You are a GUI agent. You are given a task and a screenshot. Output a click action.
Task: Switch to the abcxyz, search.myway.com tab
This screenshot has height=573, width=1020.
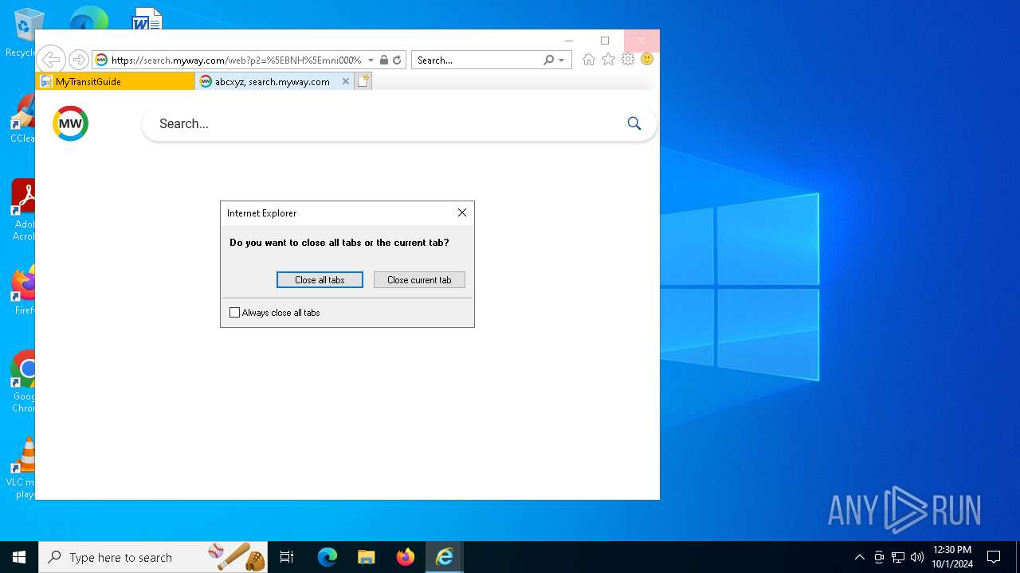coord(273,81)
